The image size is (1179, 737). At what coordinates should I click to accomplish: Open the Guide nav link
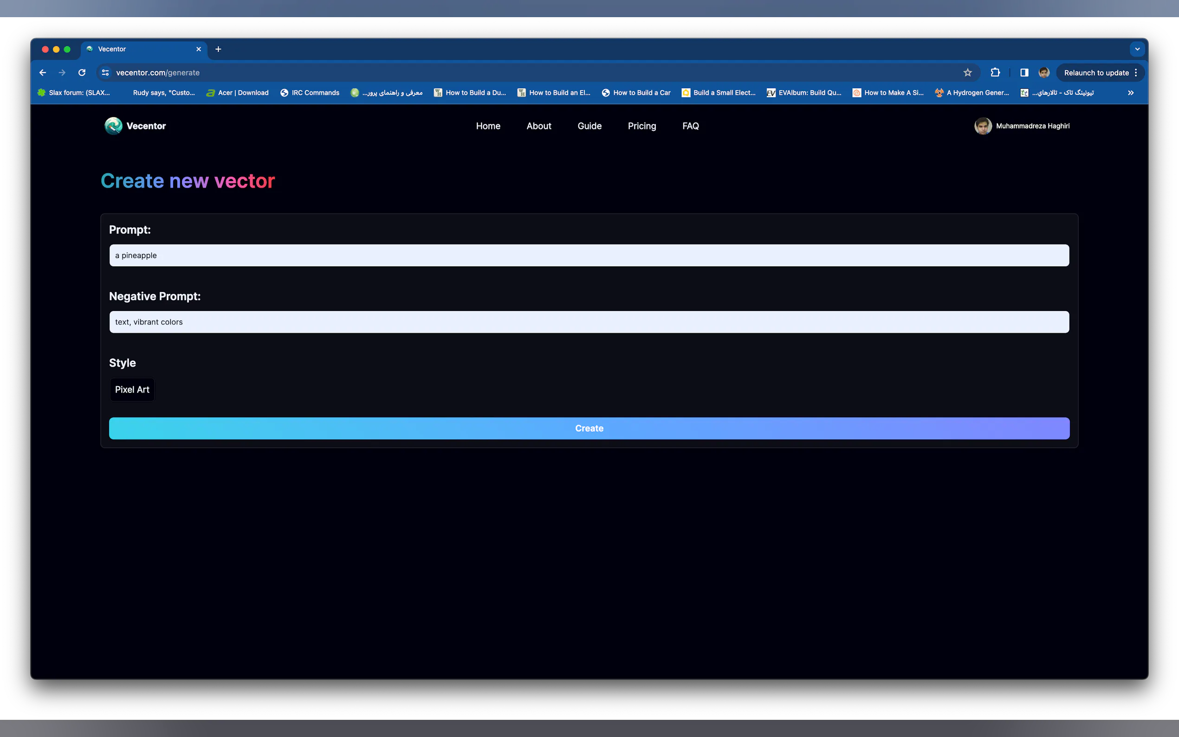pyautogui.click(x=589, y=126)
